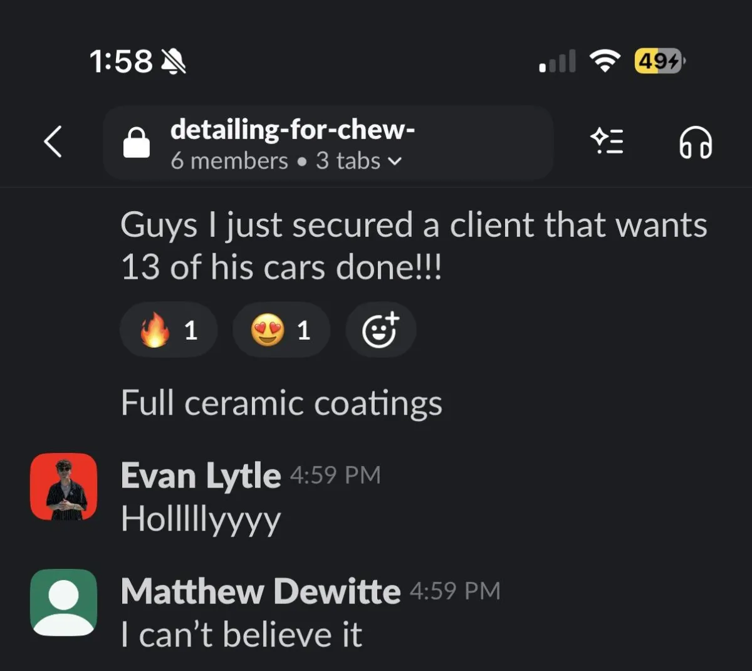
Task: Expand the 3 tabs chevron
Action: point(394,162)
